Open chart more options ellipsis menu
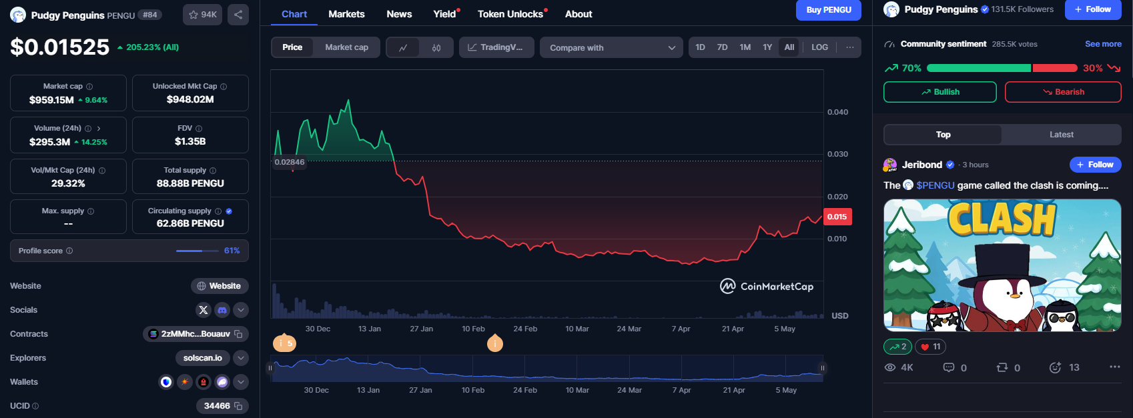 849,47
